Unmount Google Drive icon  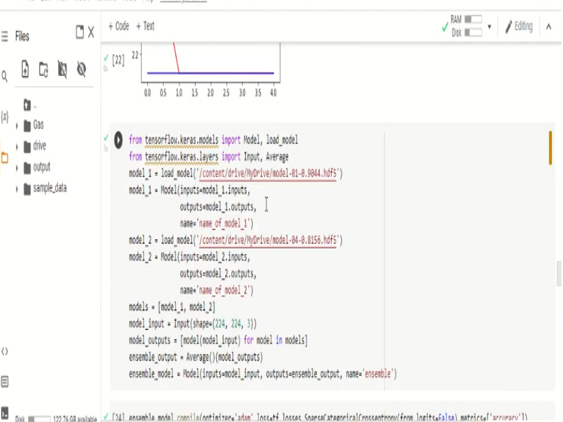point(62,70)
